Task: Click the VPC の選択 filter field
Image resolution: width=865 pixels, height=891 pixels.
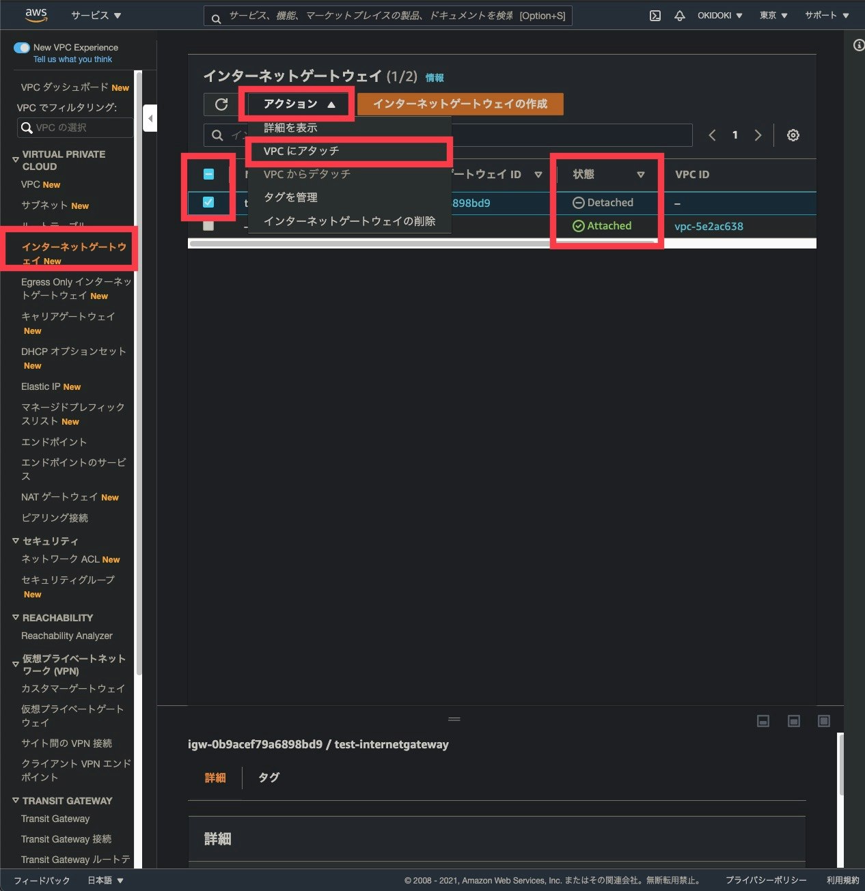Action: pyautogui.click(x=75, y=128)
